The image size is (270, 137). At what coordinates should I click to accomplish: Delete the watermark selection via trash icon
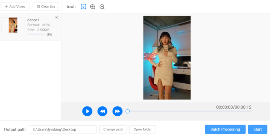pyautogui.click(x=152, y=56)
